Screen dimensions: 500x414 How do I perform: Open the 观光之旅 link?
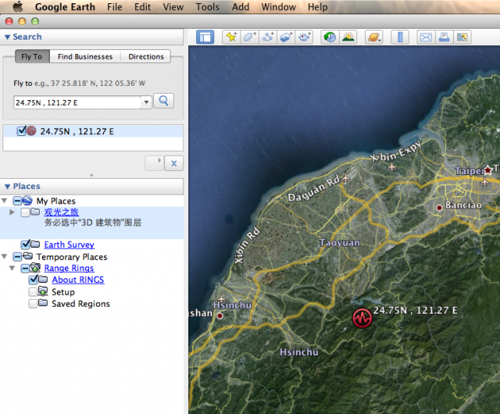(x=62, y=212)
